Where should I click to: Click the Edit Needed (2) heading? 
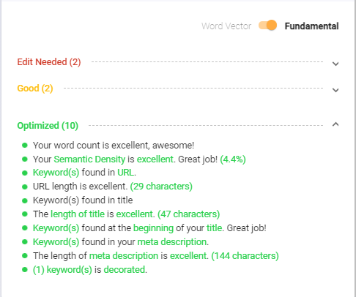[49, 62]
